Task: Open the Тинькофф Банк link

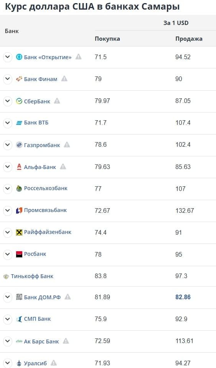Action: click(32, 276)
